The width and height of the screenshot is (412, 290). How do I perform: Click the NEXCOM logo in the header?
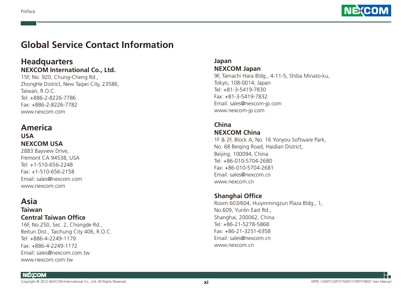click(366, 10)
